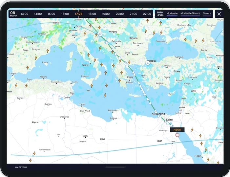The image size is (230, 177).
Task: Tap the waypoint triangle west of Belgrade
Action: point(107,42)
